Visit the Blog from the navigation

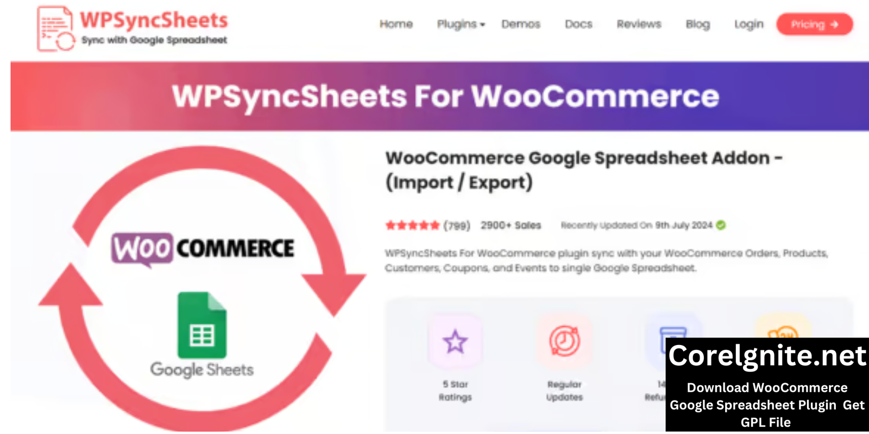click(697, 24)
